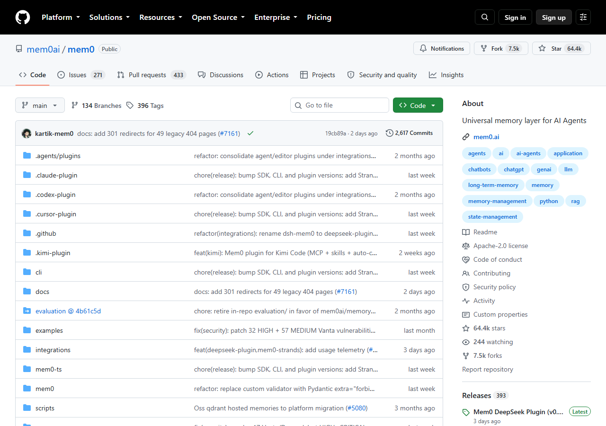Click the long-term-memory topic tag

(493, 185)
